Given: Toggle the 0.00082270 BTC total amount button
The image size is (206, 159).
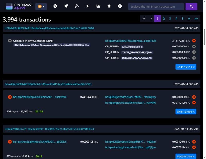Looking at the screenshot, I should [186, 156].
